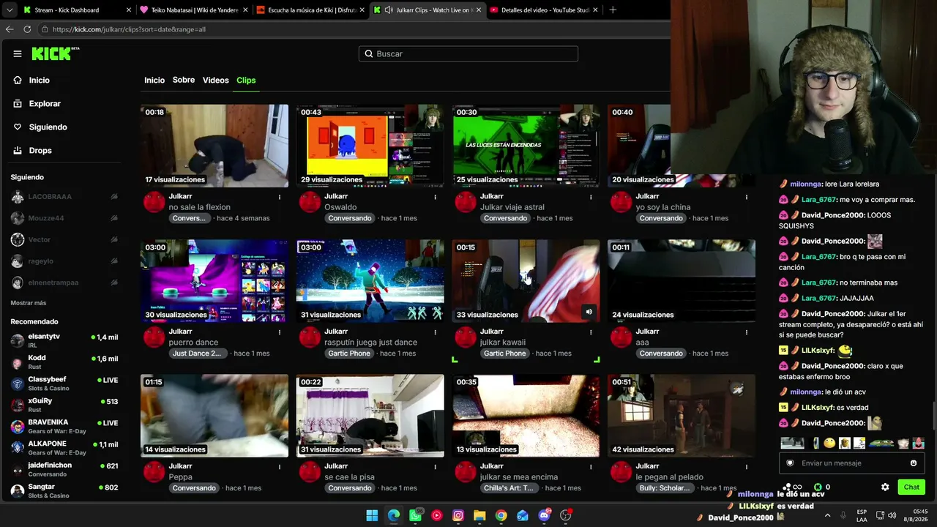
Task: Open options menu for clip 'Oswaldo'
Action: coord(435,197)
